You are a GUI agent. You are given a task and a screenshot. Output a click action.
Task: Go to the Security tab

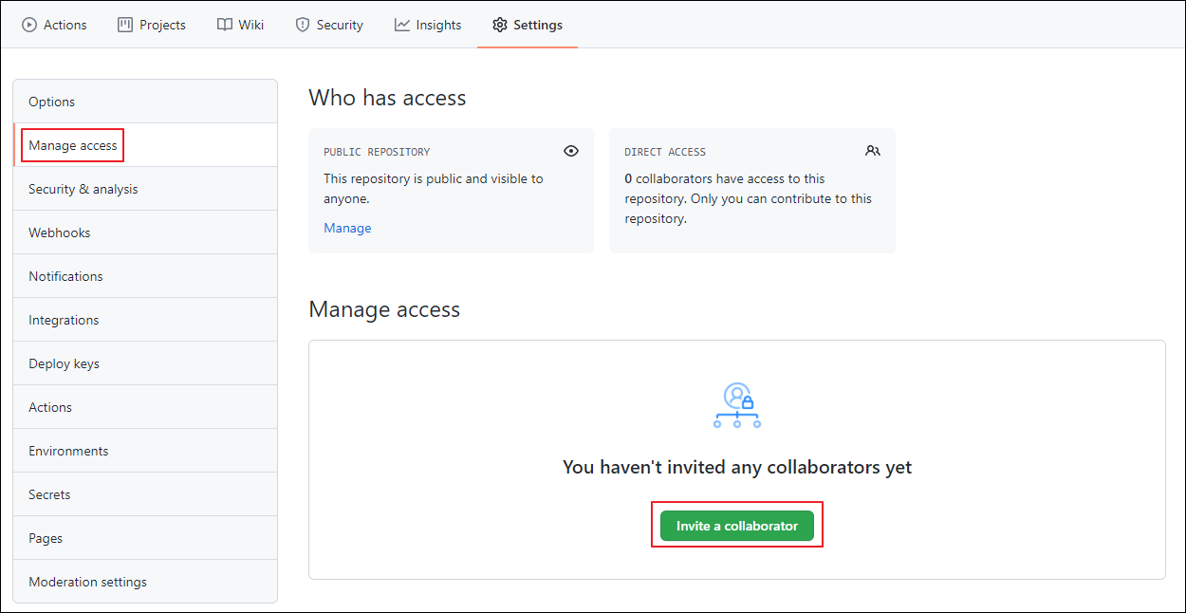[329, 25]
